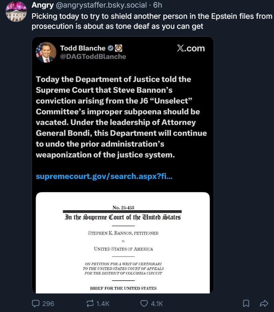The height and width of the screenshot is (312, 274).
Task: Like the post with the heart icon
Action: 144,303
